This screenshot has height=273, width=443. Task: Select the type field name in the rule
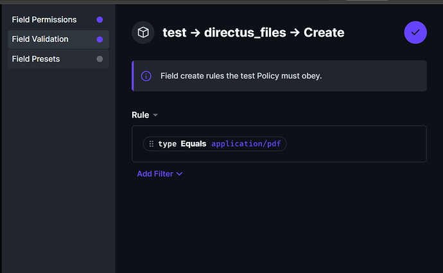[x=168, y=144]
